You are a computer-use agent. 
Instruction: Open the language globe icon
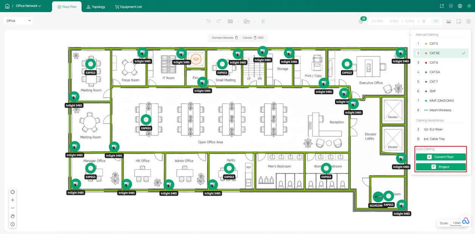pyautogui.click(x=460, y=6)
